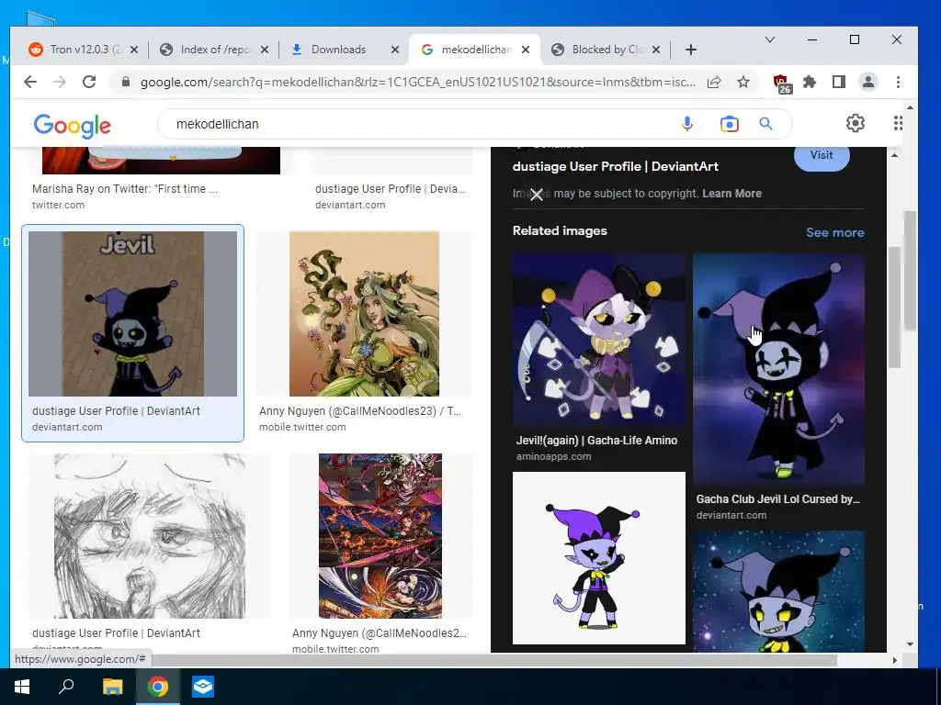Screen dimensions: 941x705
Task: Open tab search chevron in title bar
Action: pyautogui.click(x=770, y=39)
